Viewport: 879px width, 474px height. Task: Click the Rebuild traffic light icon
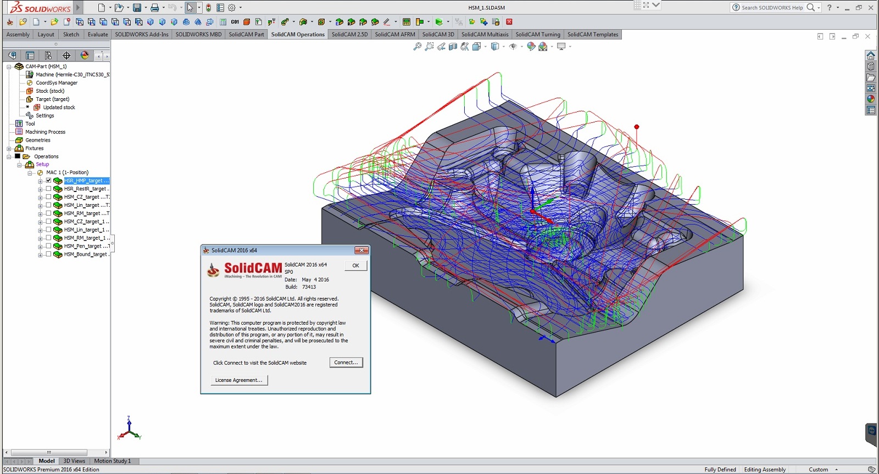209,8
